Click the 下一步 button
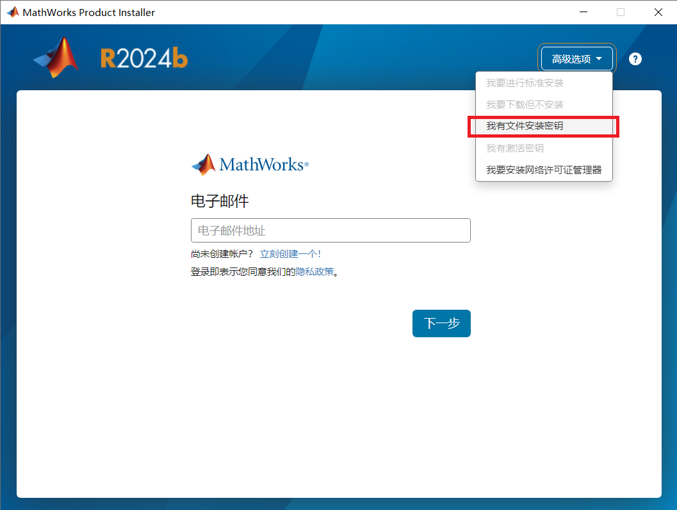This screenshot has height=510, width=677. coord(441,323)
